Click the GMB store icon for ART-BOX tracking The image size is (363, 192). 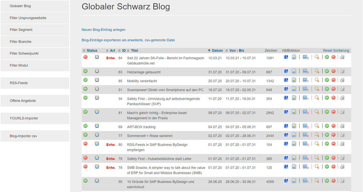[x=286, y=126]
